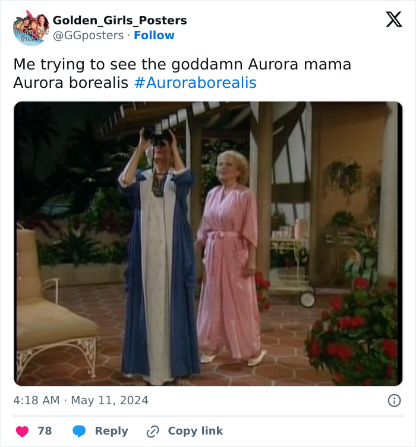Open the @GGposters handle
This screenshot has width=416, height=447.
[88, 36]
